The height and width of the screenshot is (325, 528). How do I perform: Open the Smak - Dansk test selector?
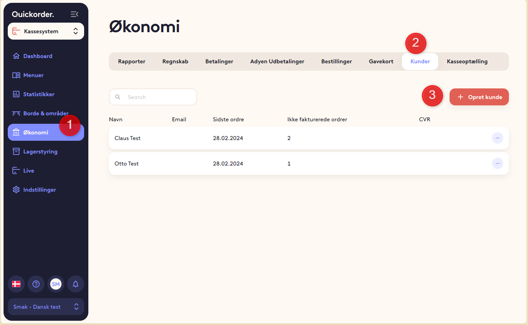click(46, 307)
